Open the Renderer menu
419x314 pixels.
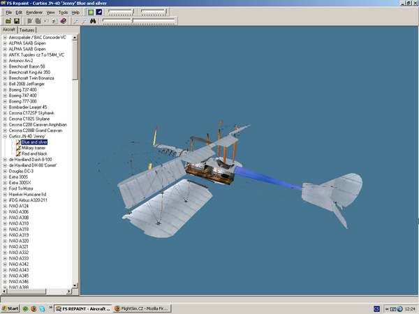[x=34, y=13]
